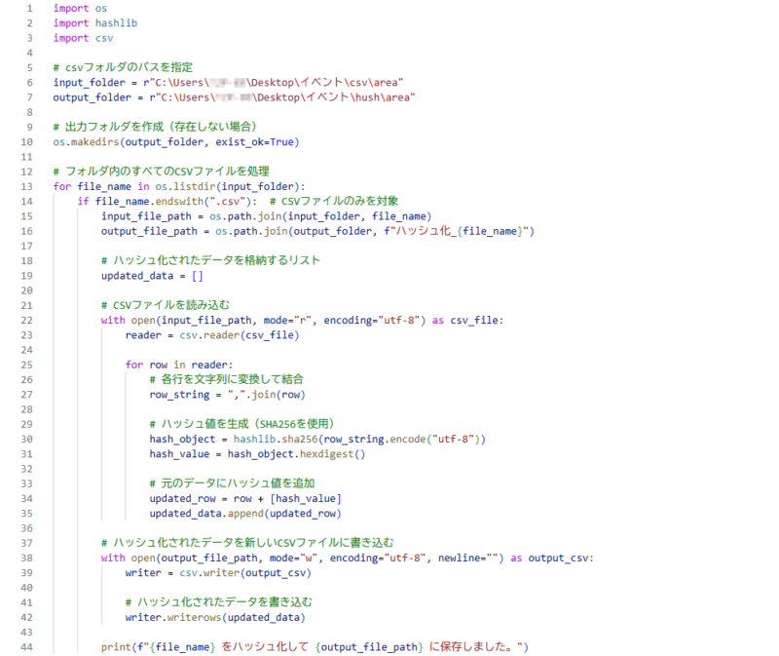Screen dimensions: 779x656
Task: Place cursor on os.listdir(input_folder) in the for loop
Action: click(x=230, y=186)
